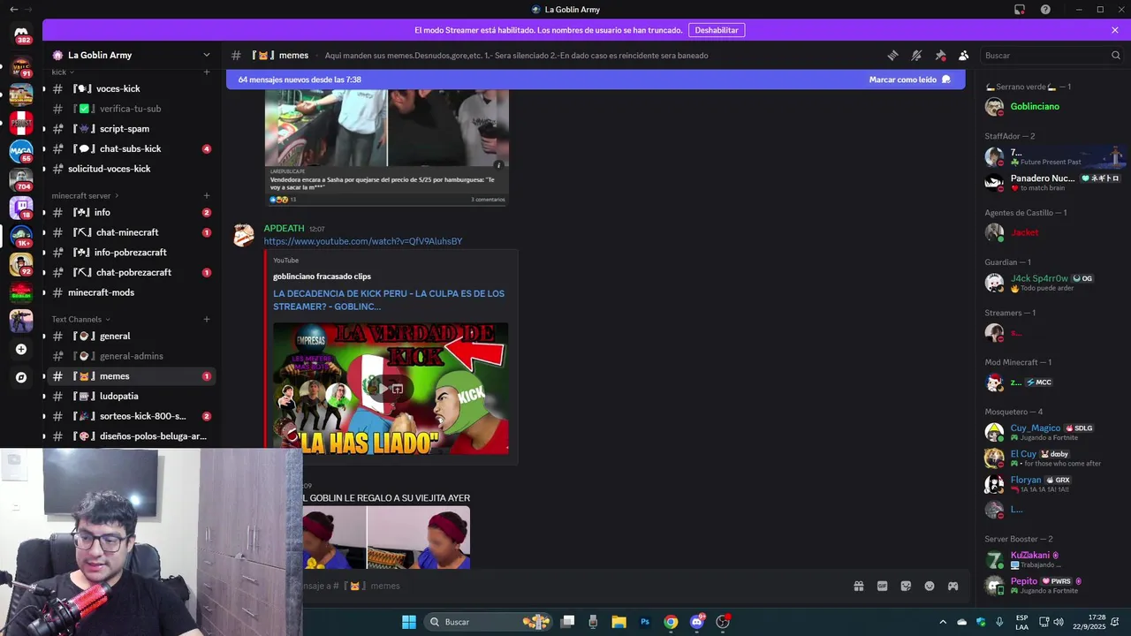Collapse the minecraft server category

[85, 195]
